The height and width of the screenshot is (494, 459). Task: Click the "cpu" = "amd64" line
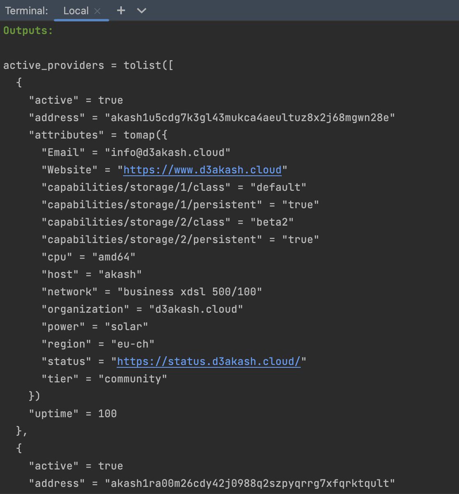coord(89,257)
